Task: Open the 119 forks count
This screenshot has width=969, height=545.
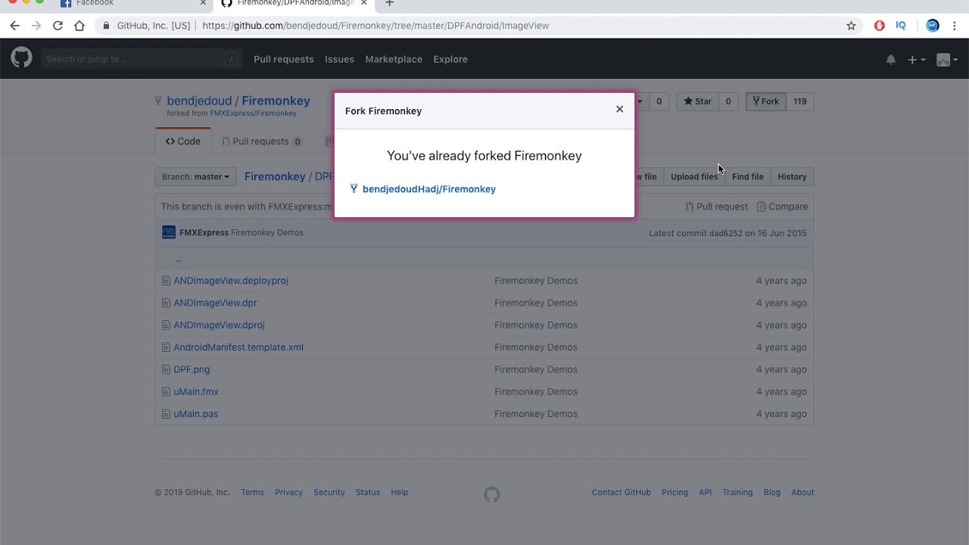Action: coord(799,101)
